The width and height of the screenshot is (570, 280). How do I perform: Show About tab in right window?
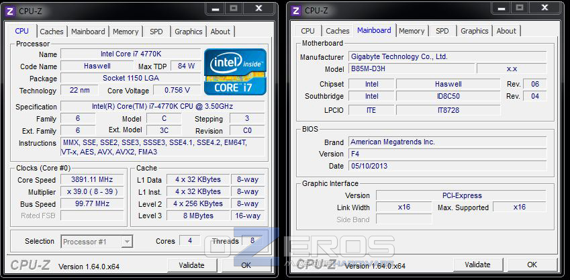point(506,31)
